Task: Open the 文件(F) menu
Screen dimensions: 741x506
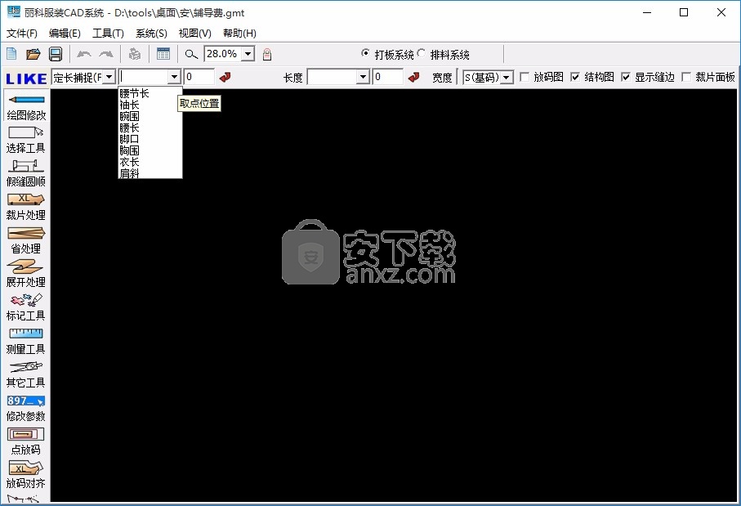Action: [x=22, y=34]
